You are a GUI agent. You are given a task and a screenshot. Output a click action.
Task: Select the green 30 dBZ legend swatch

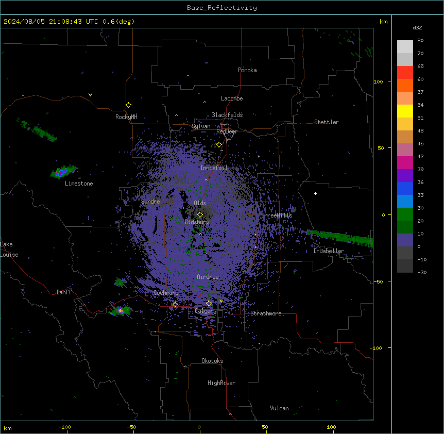tap(405, 214)
